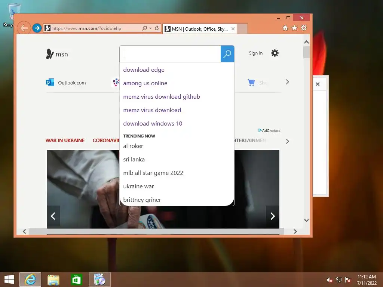Click the muted volume tray icon
Viewport: 383px width, 287px height.
(x=330, y=280)
